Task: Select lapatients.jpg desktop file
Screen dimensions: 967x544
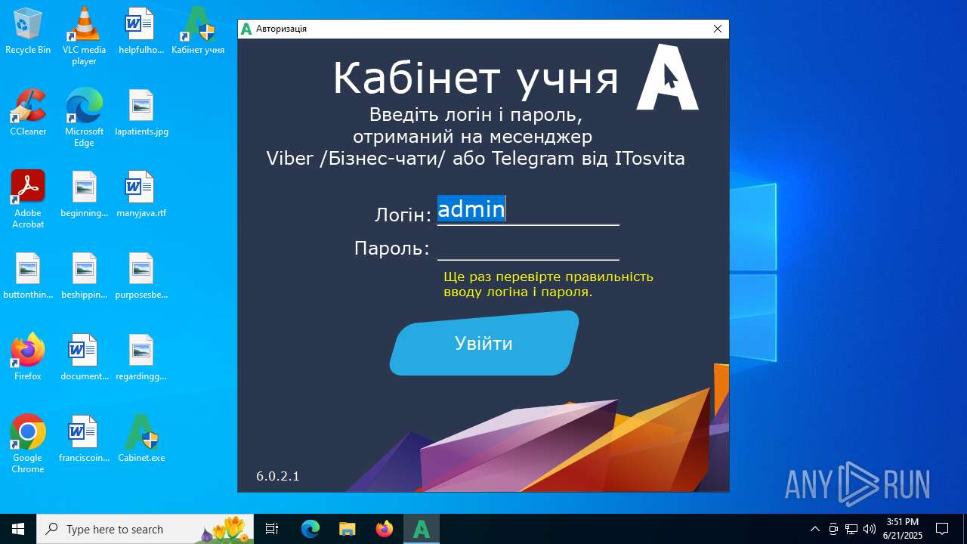Action: click(x=141, y=113)
